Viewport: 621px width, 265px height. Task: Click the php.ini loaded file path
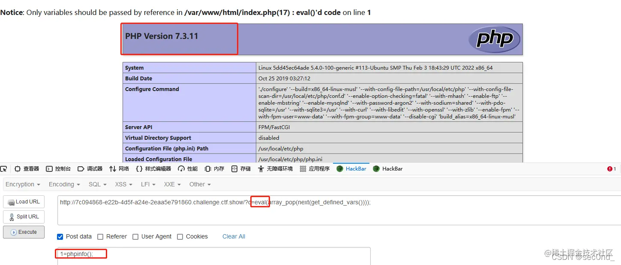pos(290,159)
